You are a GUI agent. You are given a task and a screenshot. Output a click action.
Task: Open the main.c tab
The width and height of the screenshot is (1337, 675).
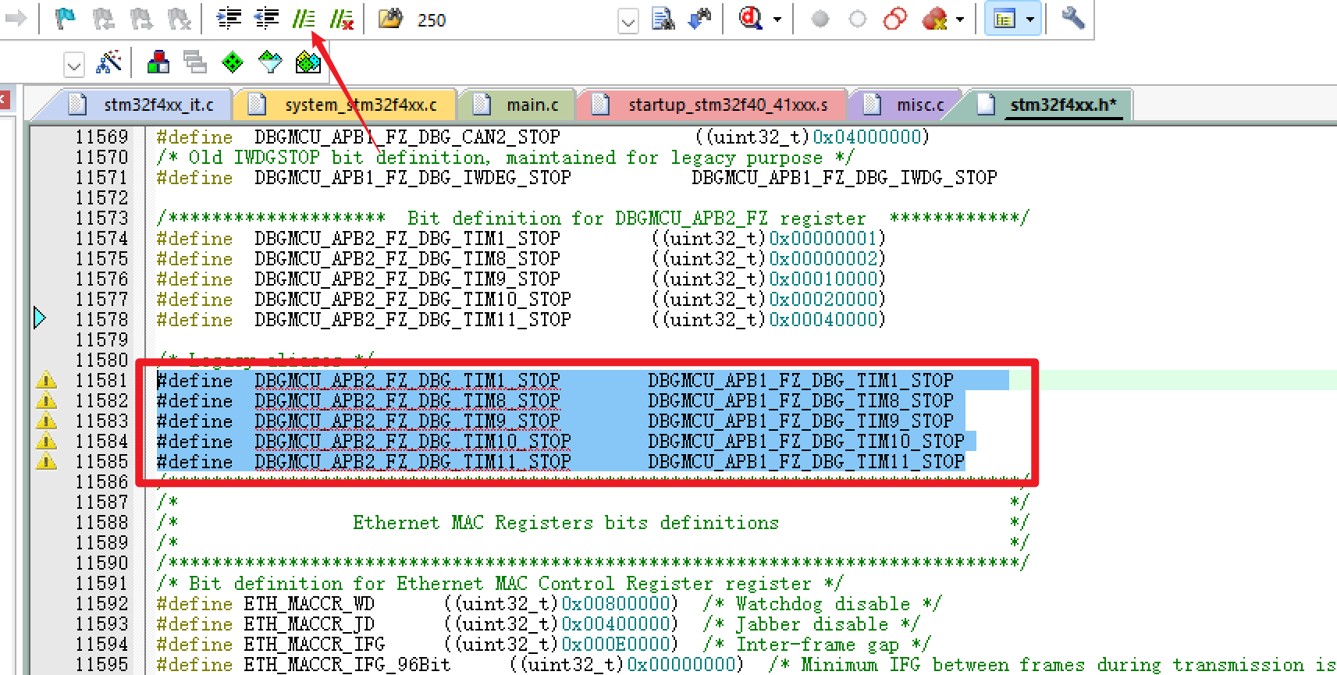[532, 105]
